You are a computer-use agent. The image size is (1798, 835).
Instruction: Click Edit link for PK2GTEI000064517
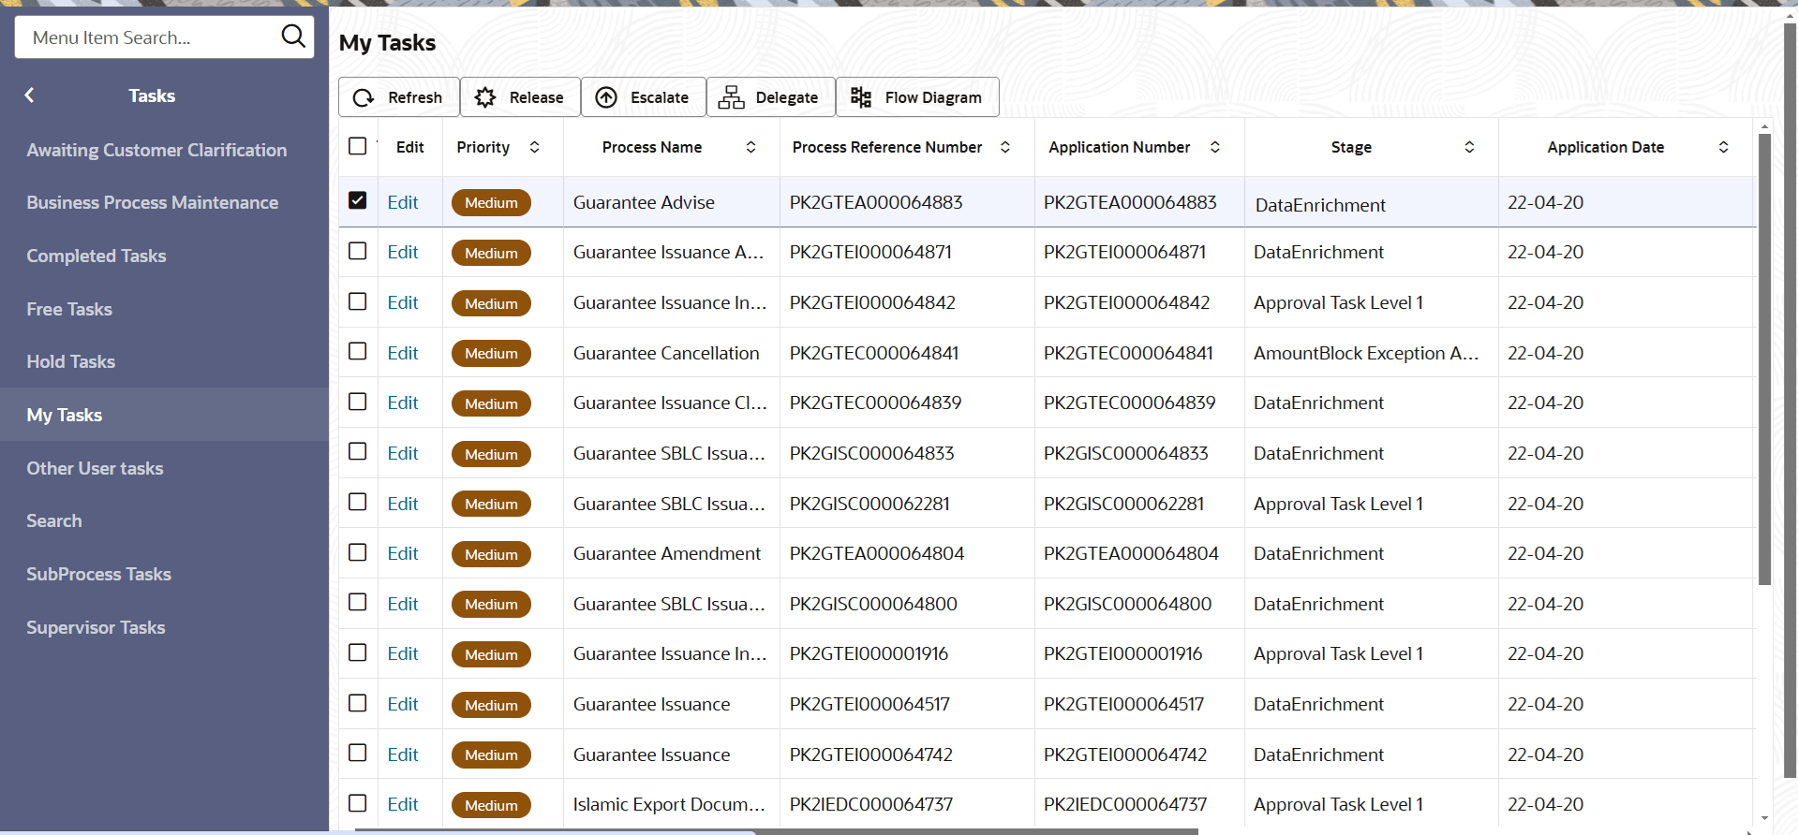(403, 704)
